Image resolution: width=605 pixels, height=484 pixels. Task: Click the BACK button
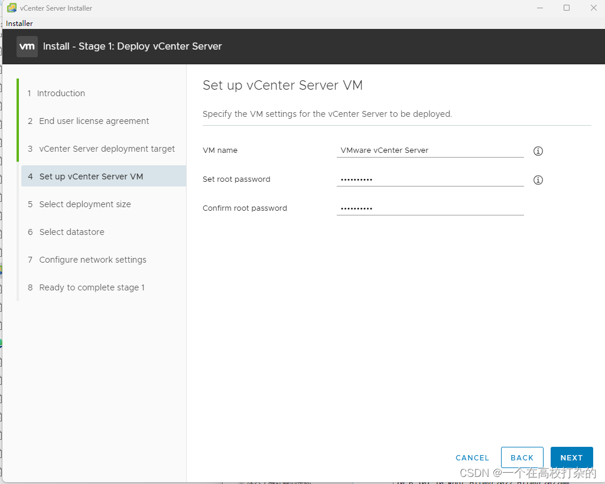pyautogui.click(x=522, y=457)
